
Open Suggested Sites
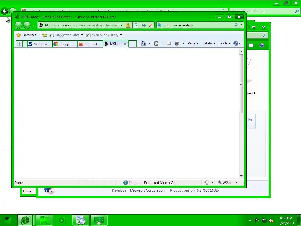click(x=65, y=35)
